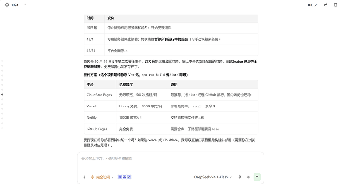Select the top dot in the left message navigator

pyautogui.click(x=2, y=61)
